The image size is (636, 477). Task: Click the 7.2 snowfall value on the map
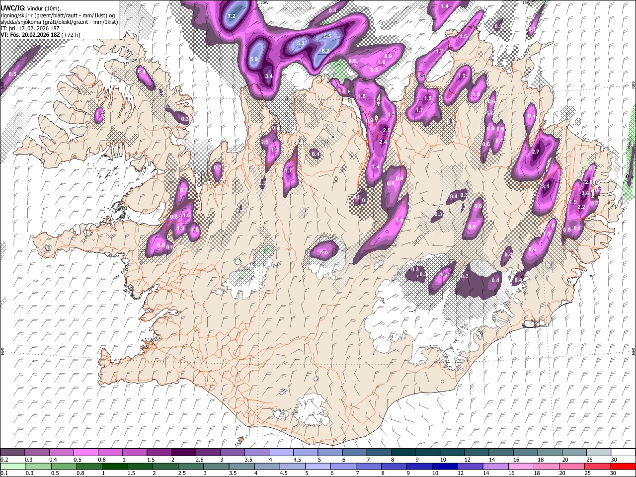coord(232,16)
